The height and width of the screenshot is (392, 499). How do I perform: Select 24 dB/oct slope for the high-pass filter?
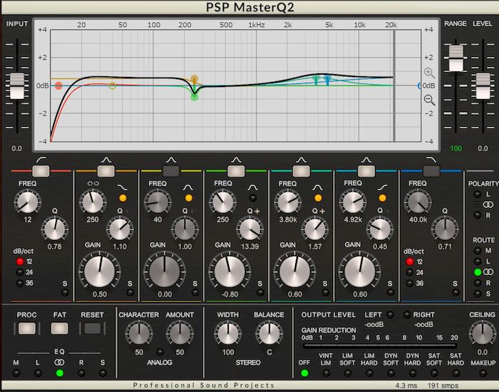coord(21,272)
